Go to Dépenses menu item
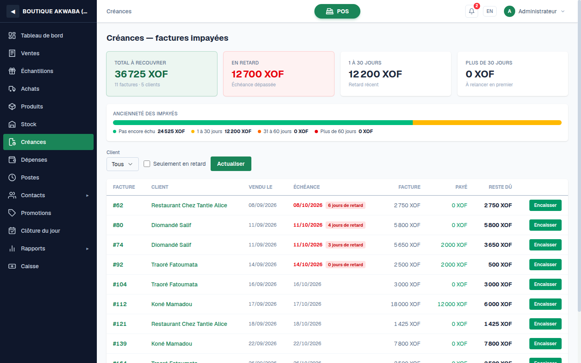The height and width of the screenshot is (363, 581). 48,160
